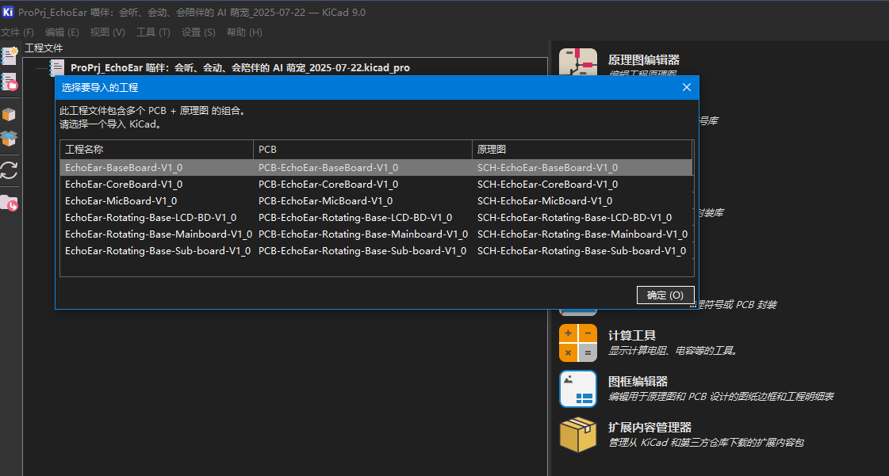Click the KiCad logo in the title bar
889x476 pixels.
tap(8, 12)
